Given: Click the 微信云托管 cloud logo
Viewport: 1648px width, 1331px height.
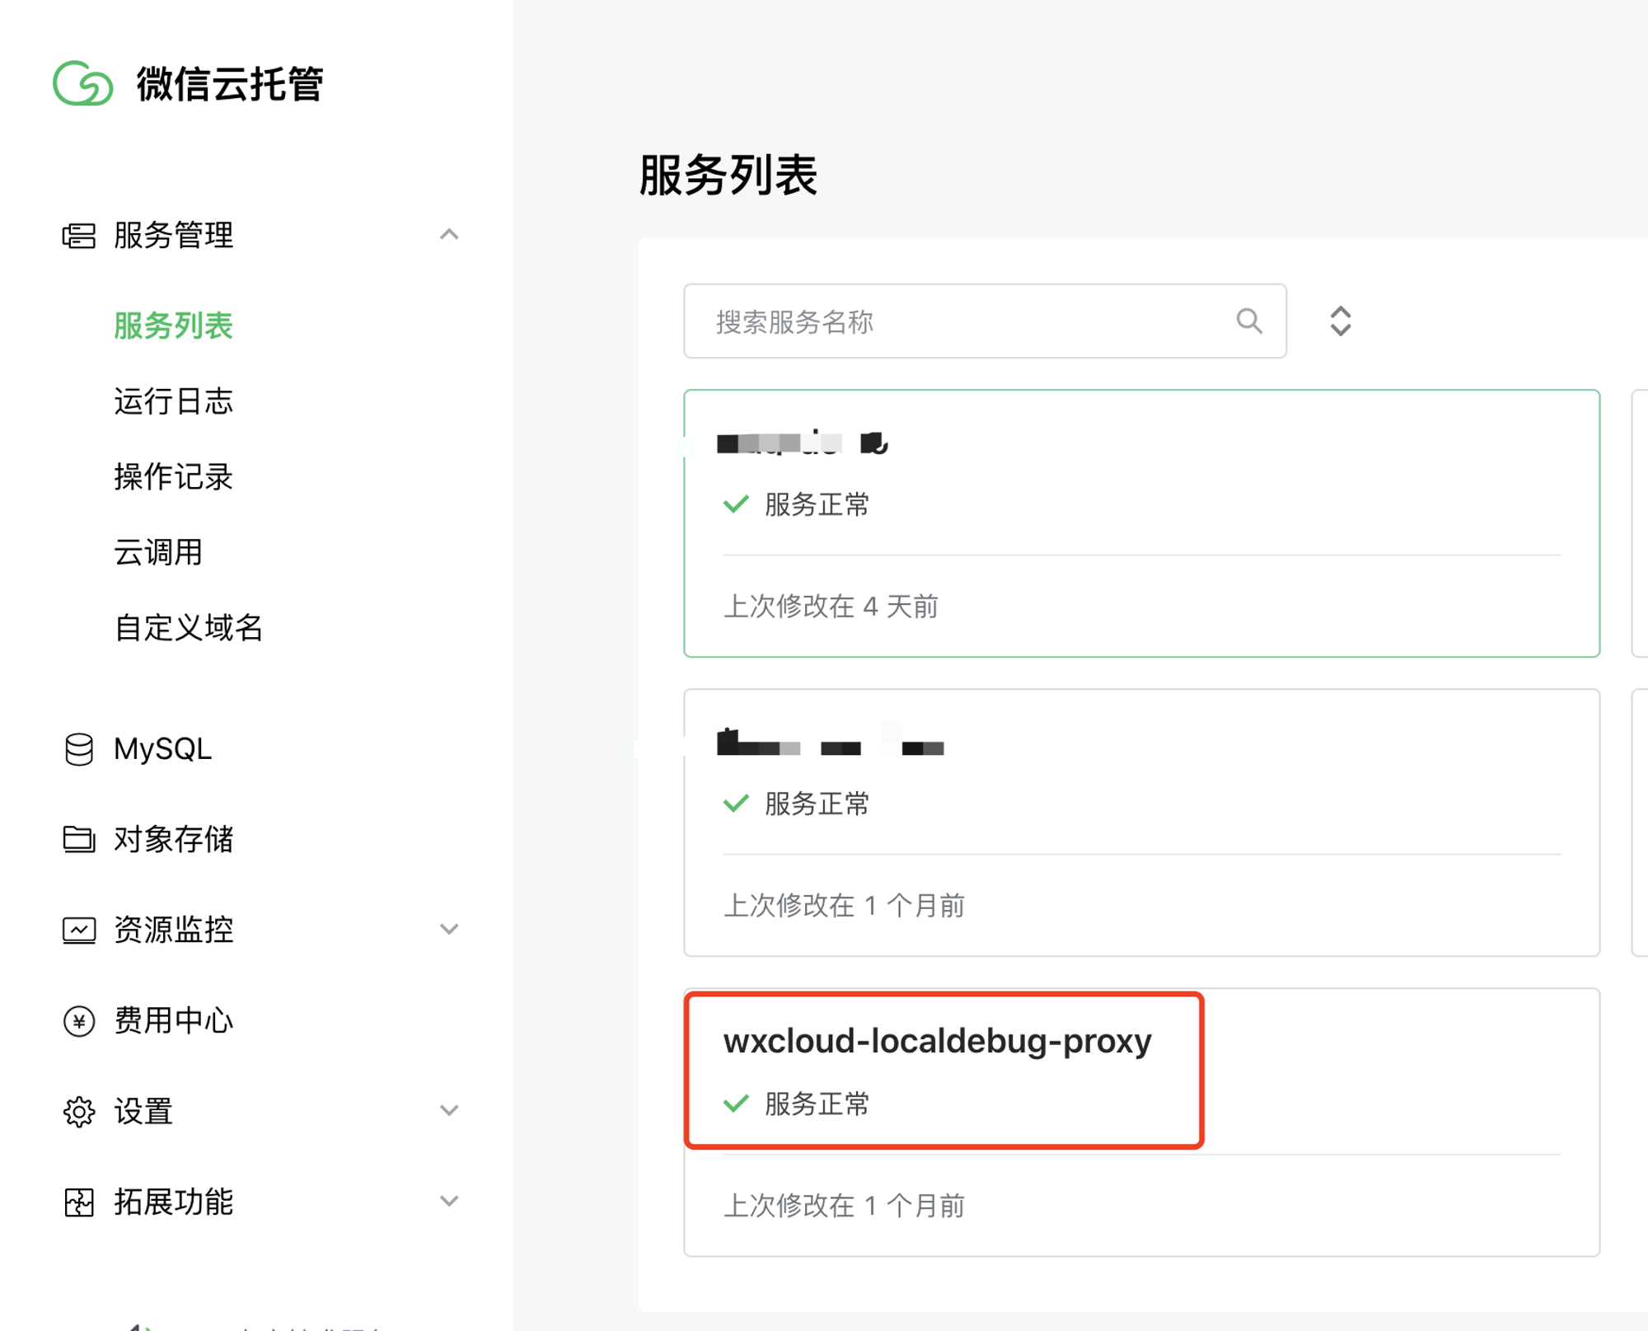Looking at the screenshot, I should coord(83,83).
